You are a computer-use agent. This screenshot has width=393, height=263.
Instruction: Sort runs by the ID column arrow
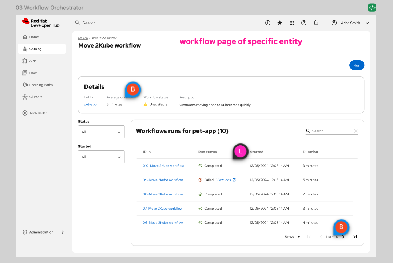pos(150,152)
